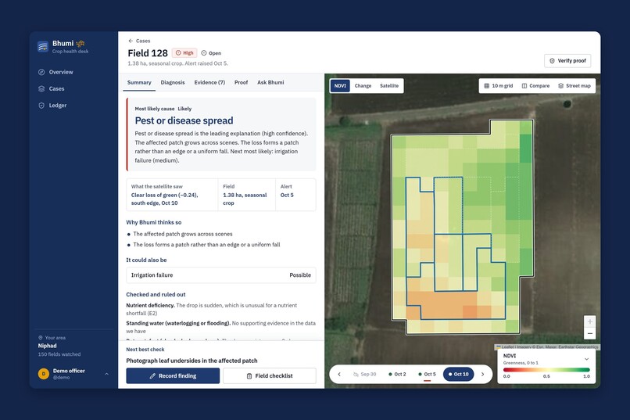Screen dimensions: 630x420
Task: Click the Compare split-view icon
Action: pyautogui.click(x=524, y=85)
